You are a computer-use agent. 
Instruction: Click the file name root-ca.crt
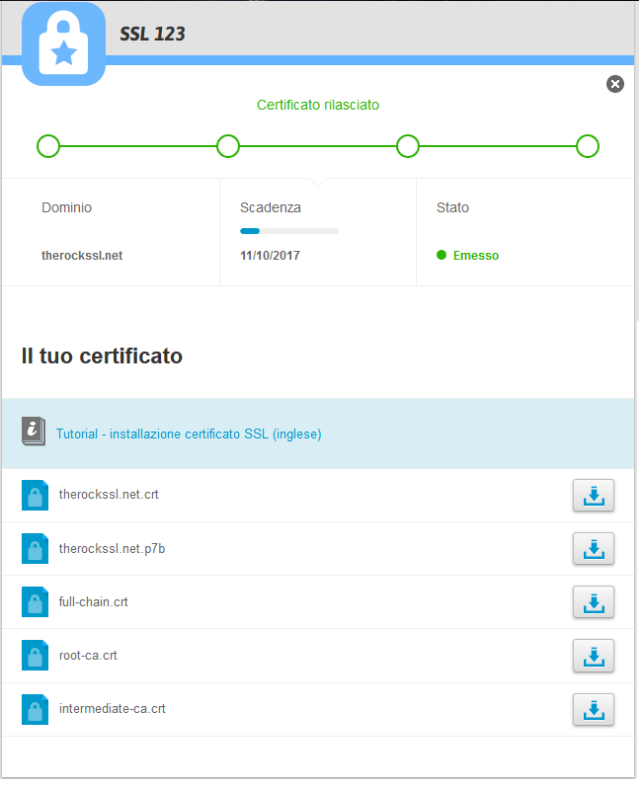pyautogui.click(x=88, y=656)
